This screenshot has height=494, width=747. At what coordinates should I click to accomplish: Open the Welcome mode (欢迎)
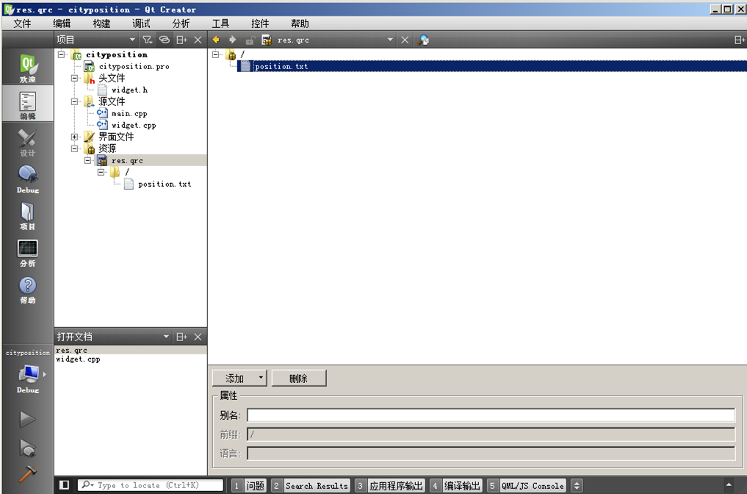coord(28,67)
